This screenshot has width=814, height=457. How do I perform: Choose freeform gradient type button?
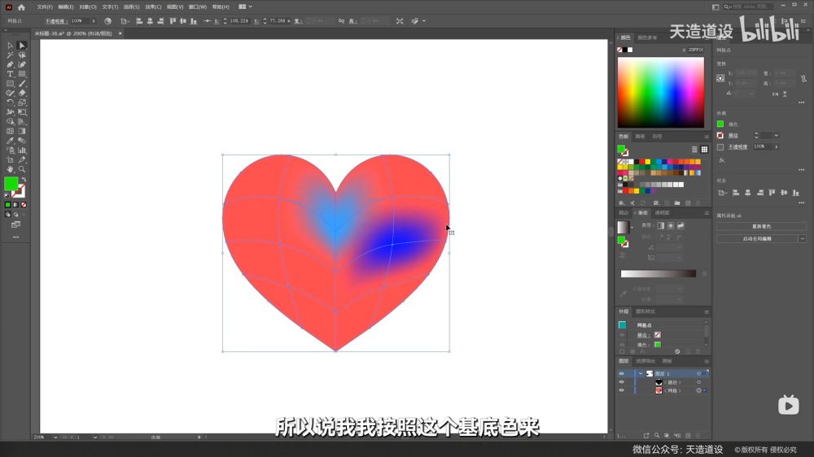click(681, 225)
